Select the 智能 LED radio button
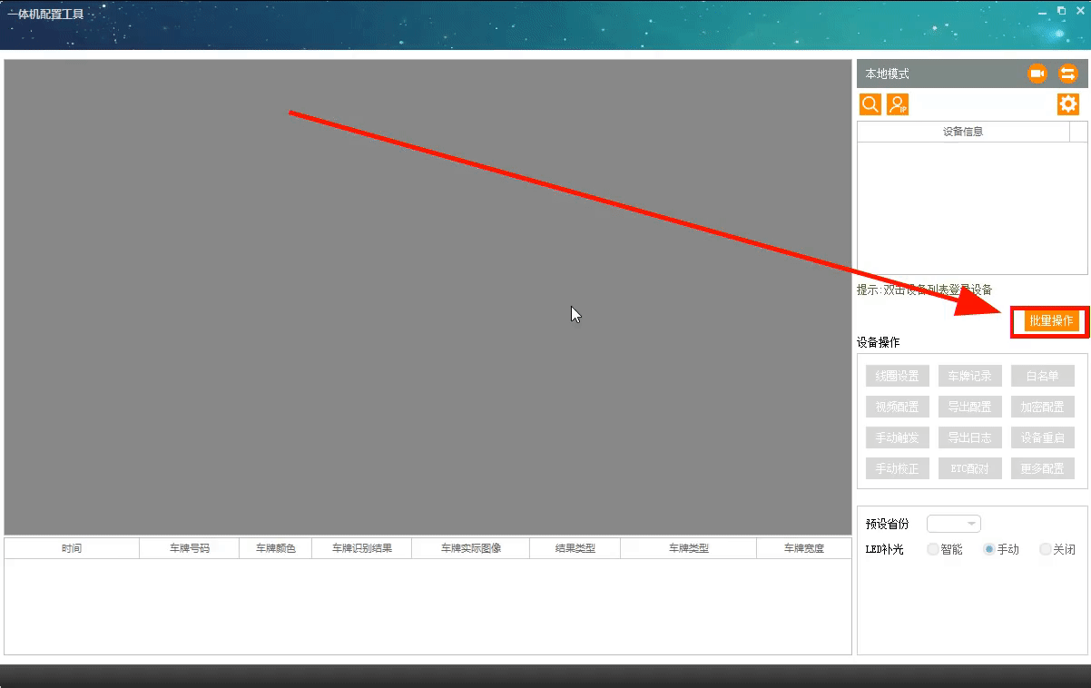1091x688 pixels. point(933,549)
